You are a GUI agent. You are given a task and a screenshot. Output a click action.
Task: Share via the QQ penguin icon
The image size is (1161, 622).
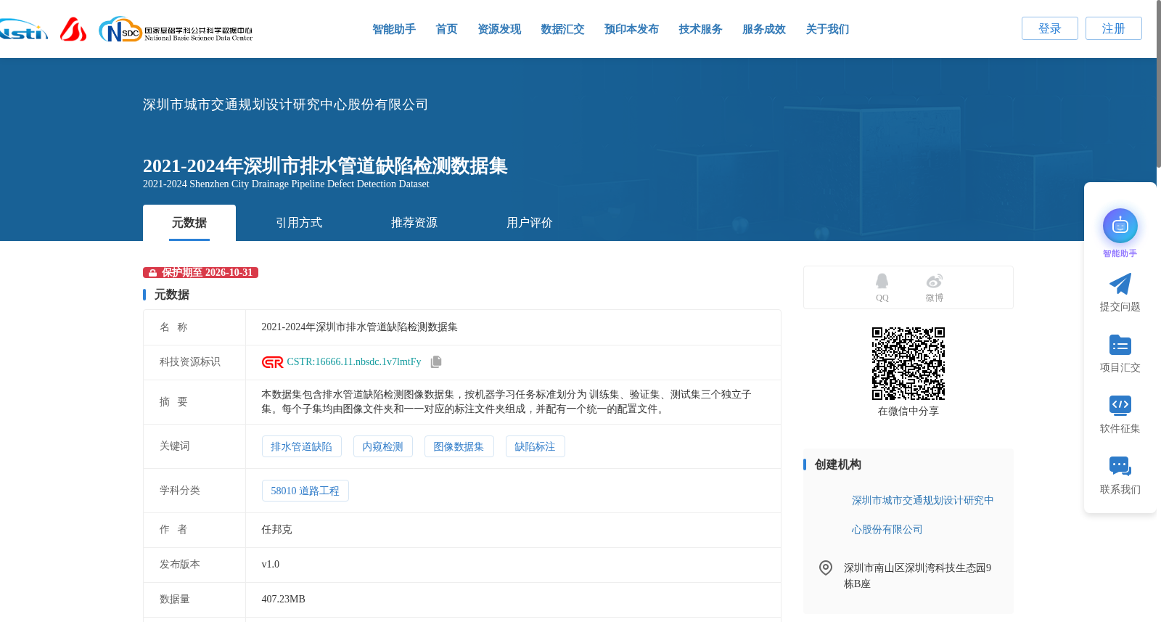(x=882, y=281)
